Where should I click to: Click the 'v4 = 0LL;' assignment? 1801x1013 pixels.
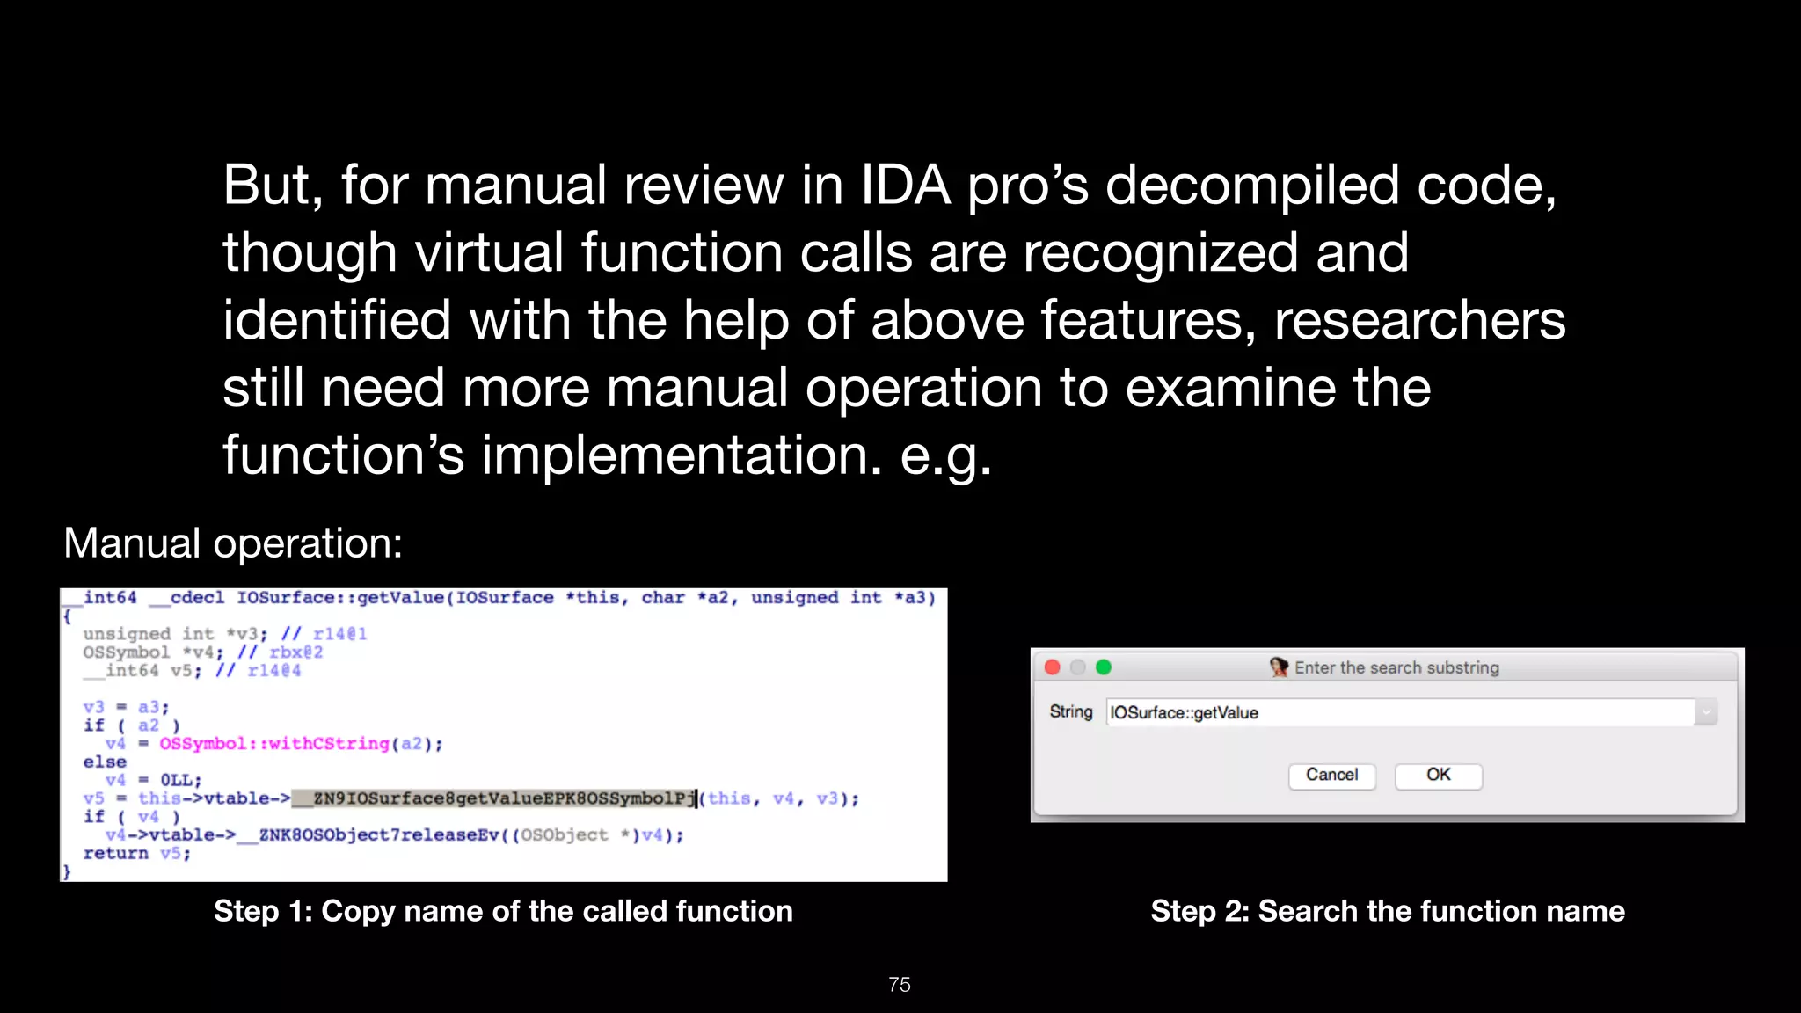pyautogui.click(x=154, y=781)
